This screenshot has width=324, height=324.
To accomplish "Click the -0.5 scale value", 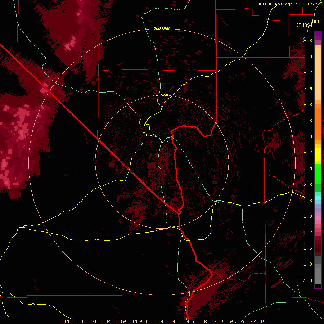I will point(306,248).
